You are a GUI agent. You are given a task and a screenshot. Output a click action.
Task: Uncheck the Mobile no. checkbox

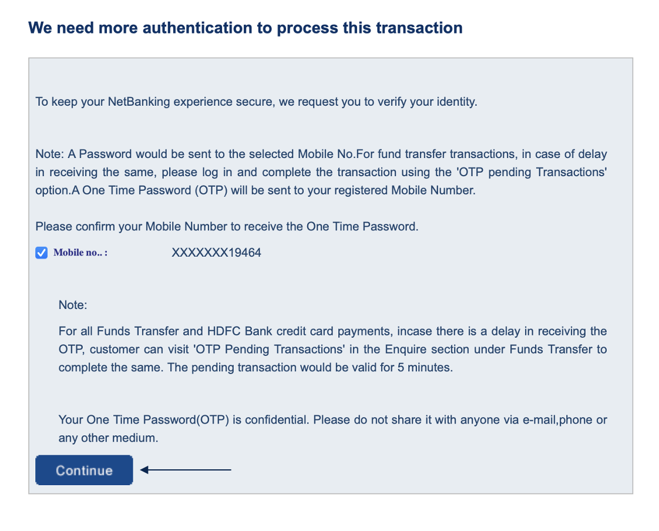[x=41, y=253]
